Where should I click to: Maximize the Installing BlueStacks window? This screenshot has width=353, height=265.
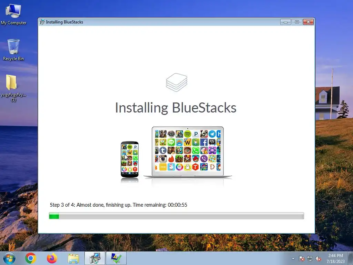coord(297,22)
